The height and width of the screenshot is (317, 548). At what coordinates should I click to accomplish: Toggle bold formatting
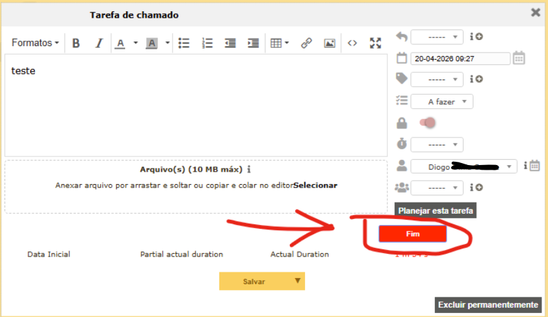(76, 43)
